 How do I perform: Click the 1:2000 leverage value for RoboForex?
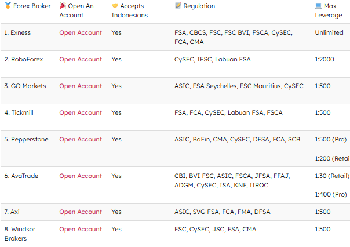click(325, 59)
